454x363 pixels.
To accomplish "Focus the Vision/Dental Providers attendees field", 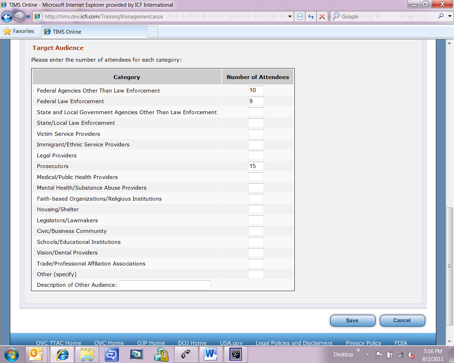I will coord(256,253).
